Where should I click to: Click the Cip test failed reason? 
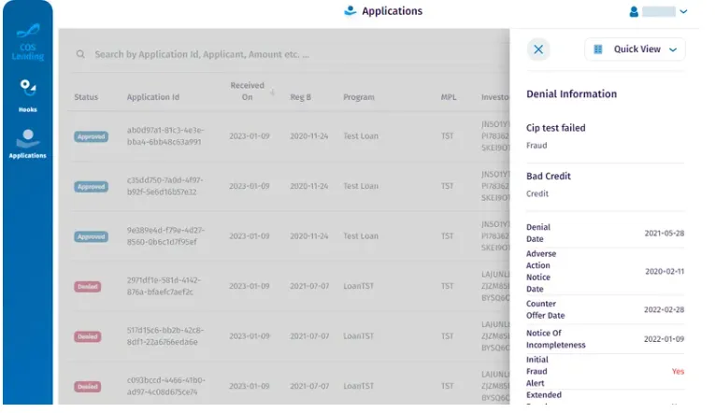[556, 128]
